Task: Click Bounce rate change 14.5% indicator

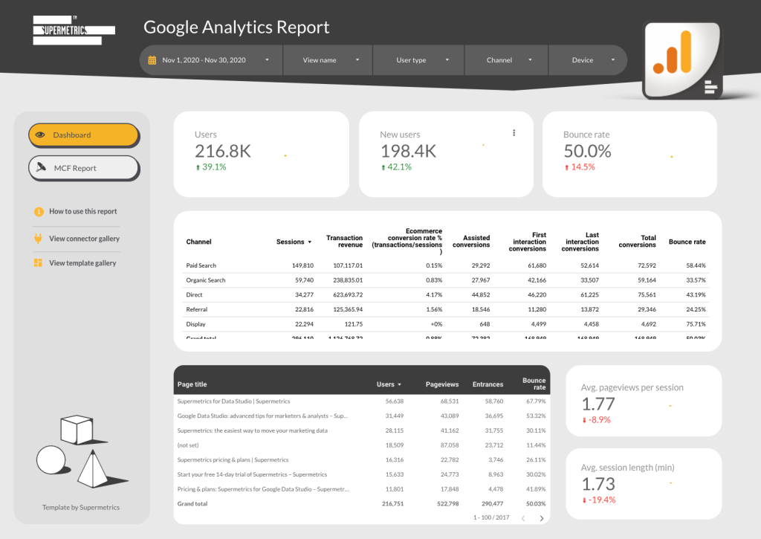Action: click(x=580, y=167)
